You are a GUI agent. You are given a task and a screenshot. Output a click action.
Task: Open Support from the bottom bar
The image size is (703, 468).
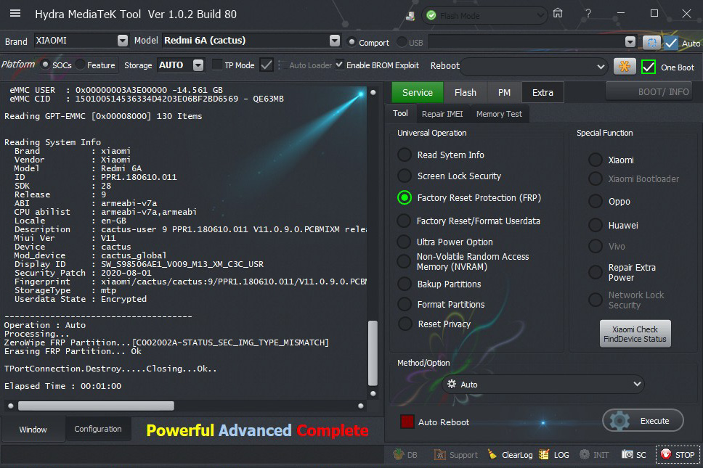pos(455,454)
